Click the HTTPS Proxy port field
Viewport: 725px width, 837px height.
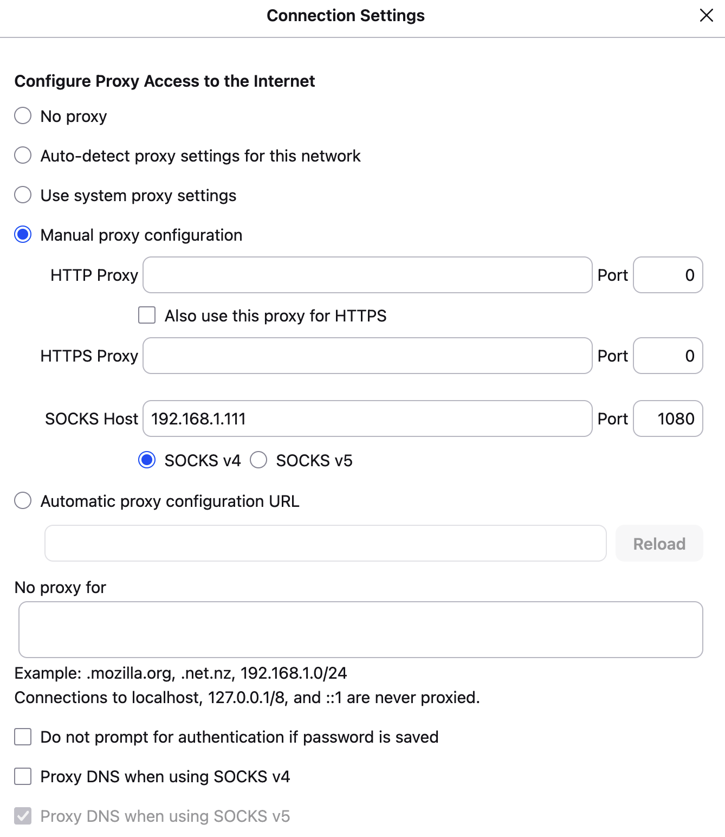(668, 356)
